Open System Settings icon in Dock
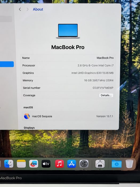Image resolution: width=140 pixels, height=187 pixels. click(84, 164)
